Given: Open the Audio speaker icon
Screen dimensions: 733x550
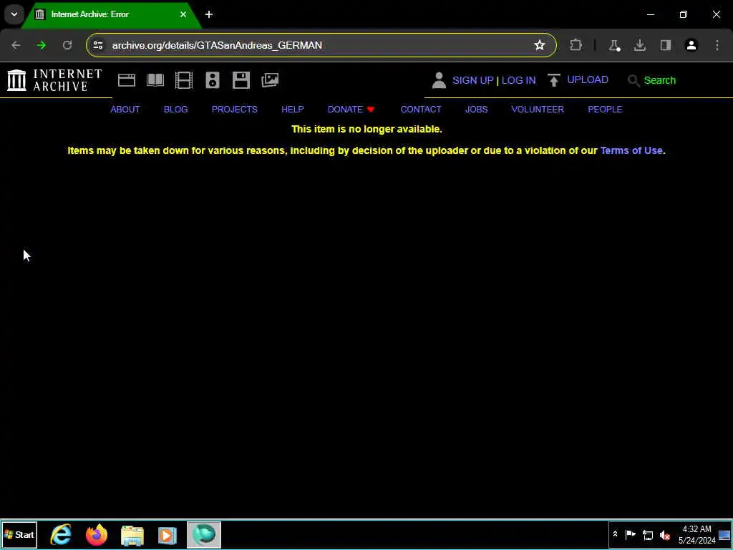Looking at the screenshot, I should tap(212, 80).
